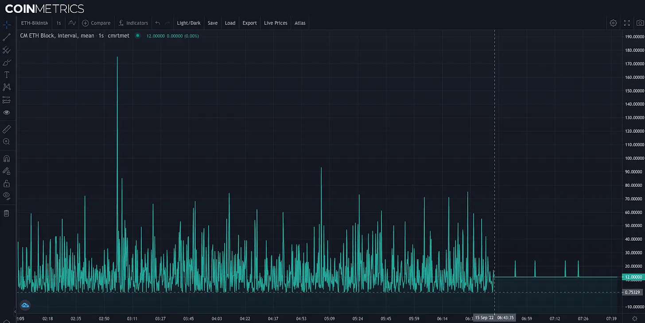This screenshot has height=323, width=645.
Task: Open Live Prices
Action: [276, 23]
